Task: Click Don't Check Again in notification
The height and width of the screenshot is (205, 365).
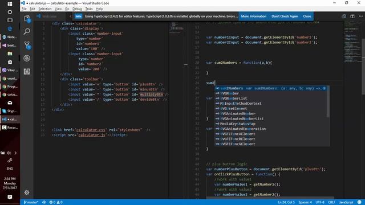Action: click(x=285, y=17)
